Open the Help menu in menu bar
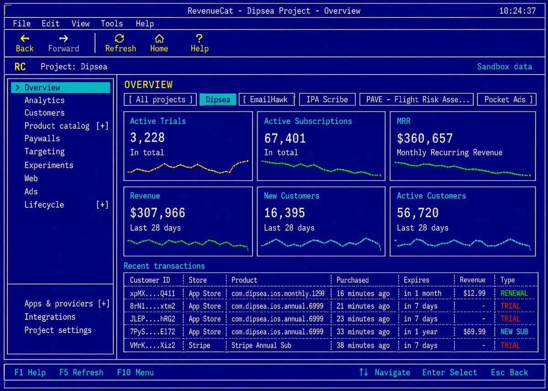This screenshot has width=548, height=391. coord(145,24)
